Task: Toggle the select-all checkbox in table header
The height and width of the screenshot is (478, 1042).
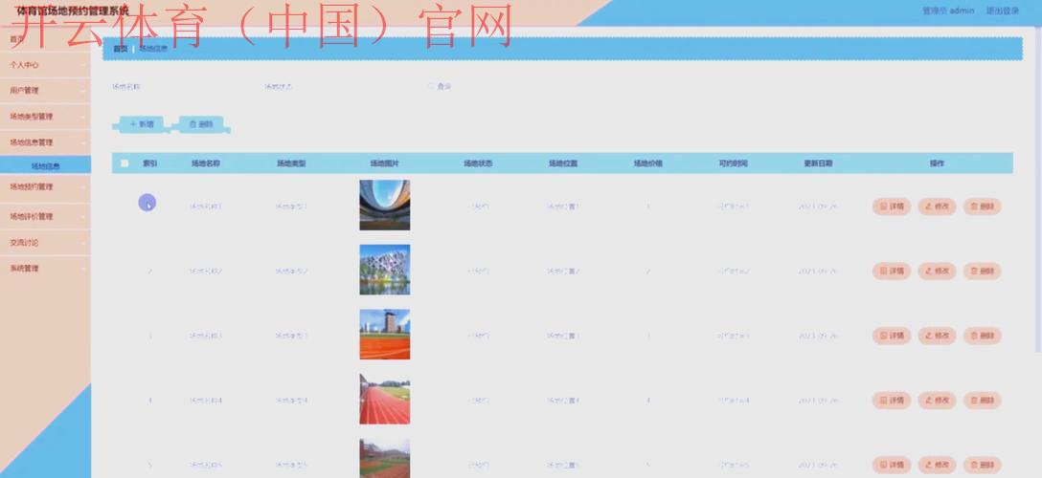Action: click(x=125, y=163)
